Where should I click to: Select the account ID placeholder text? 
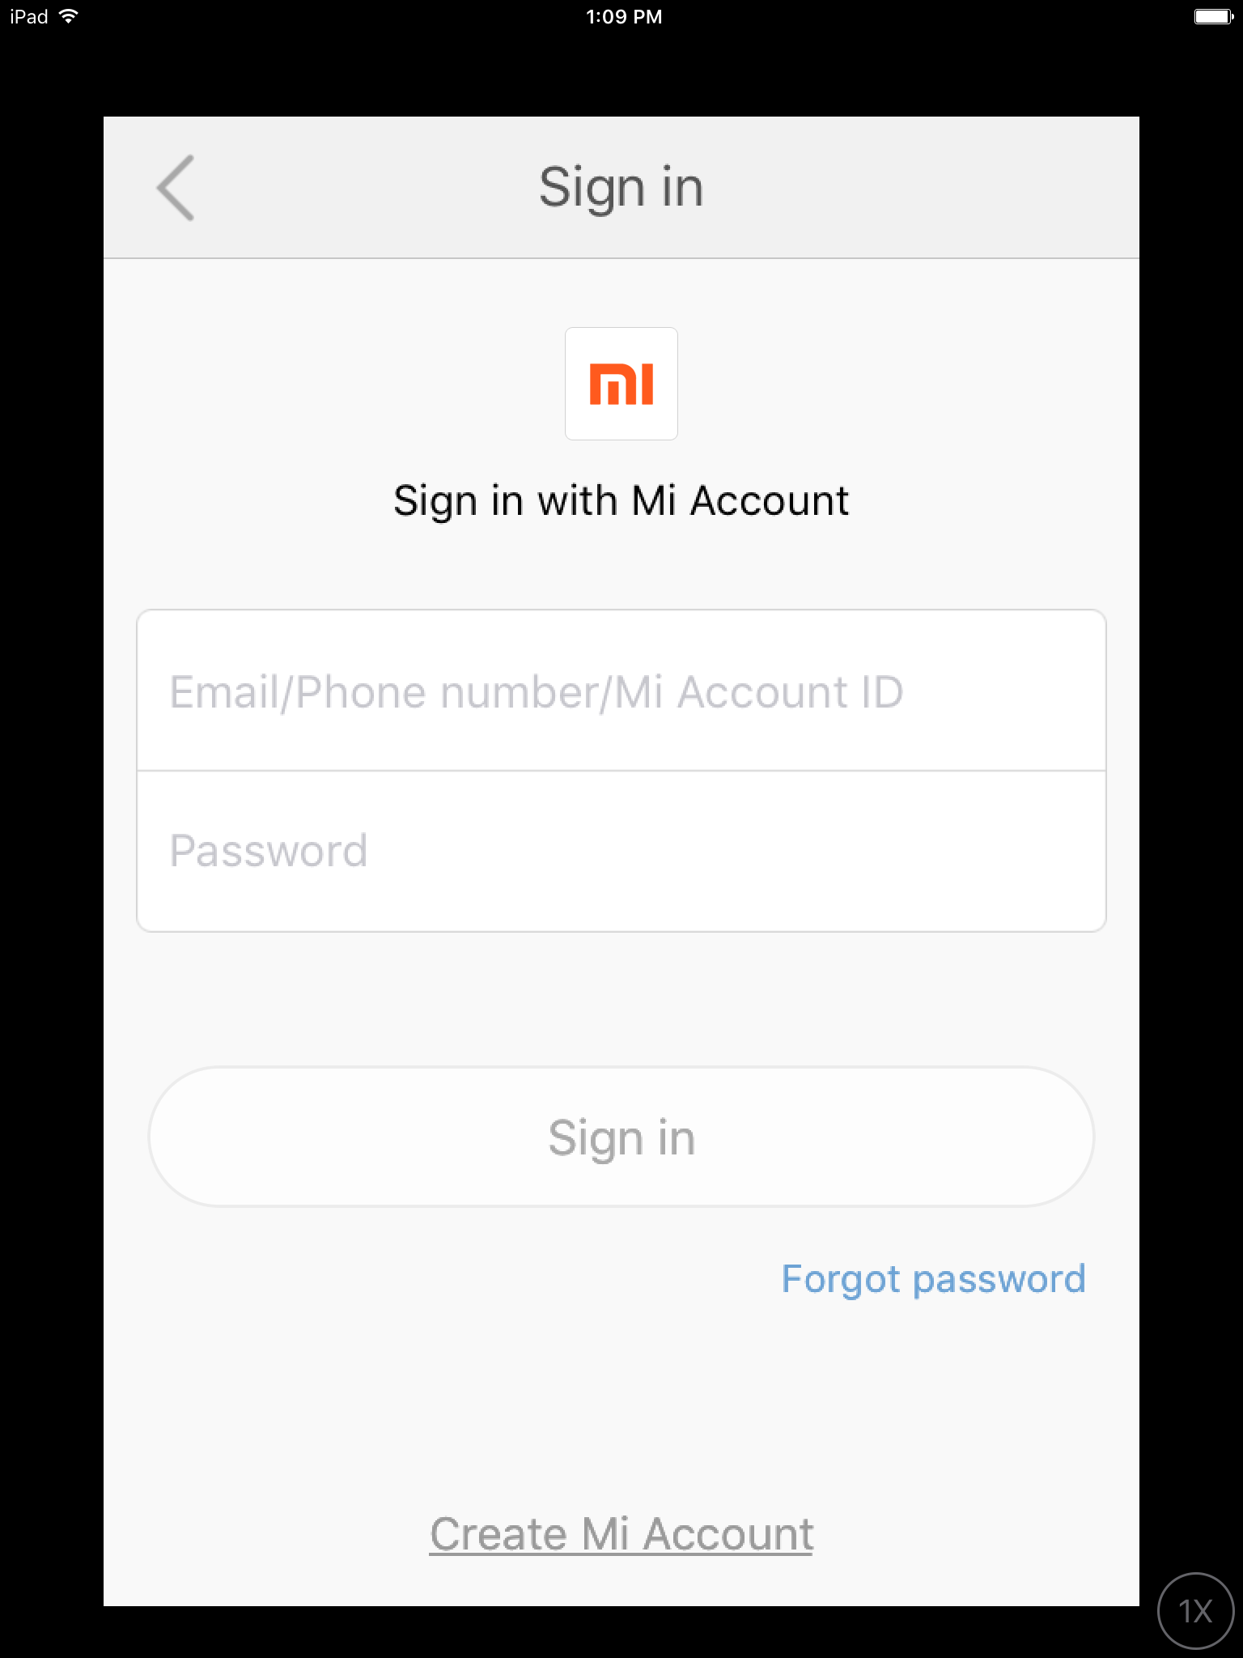pos(537,692)
